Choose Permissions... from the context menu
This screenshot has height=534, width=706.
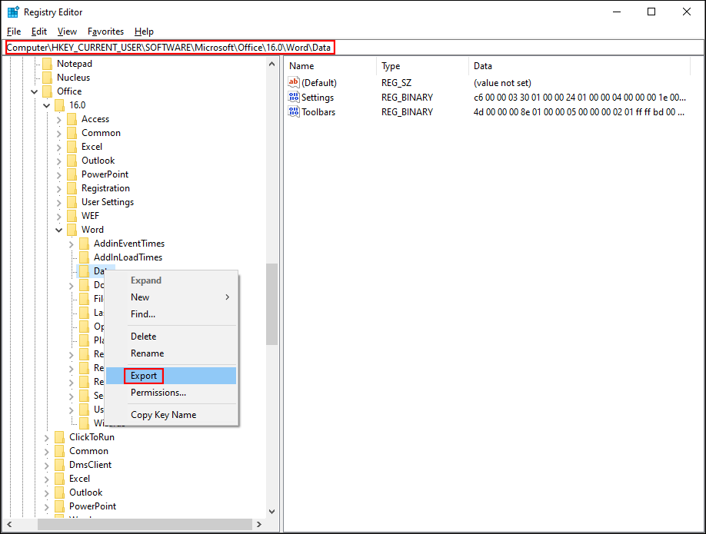click(x=171, y=393)
